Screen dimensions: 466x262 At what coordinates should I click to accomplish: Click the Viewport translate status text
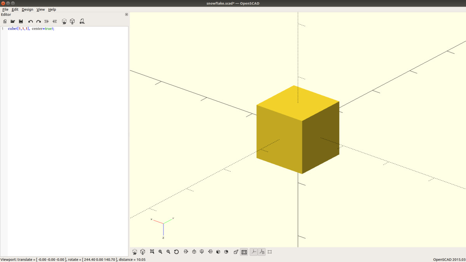73,259
